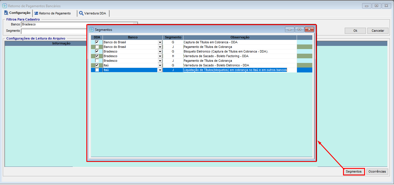Click the magnifier icon on Varredura DDA tab

(81, 13)
